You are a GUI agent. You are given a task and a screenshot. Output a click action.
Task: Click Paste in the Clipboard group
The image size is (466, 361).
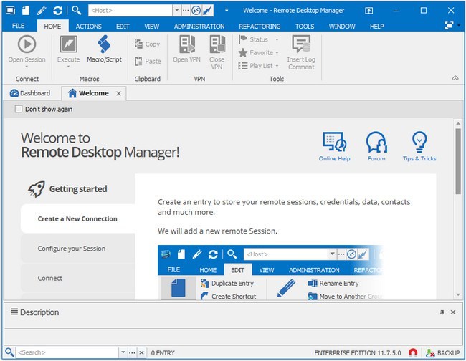(148, 61)
